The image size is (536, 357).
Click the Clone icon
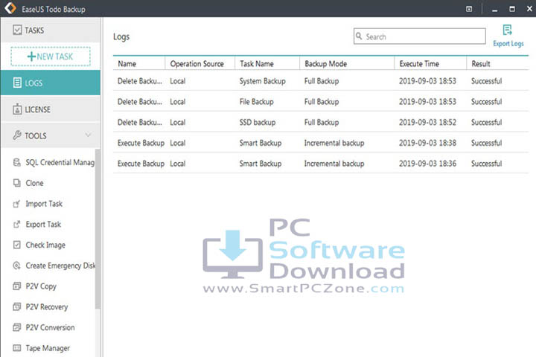click(x=16, y=183)
